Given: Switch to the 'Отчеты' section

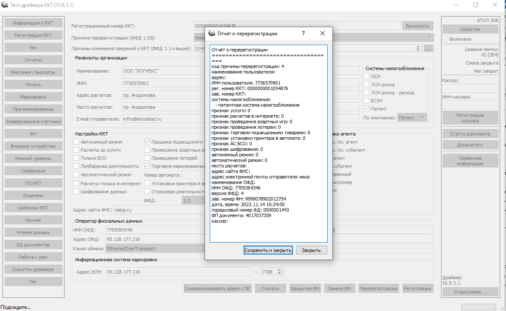Looking at the screenshot, I should [x=33, y=60].
